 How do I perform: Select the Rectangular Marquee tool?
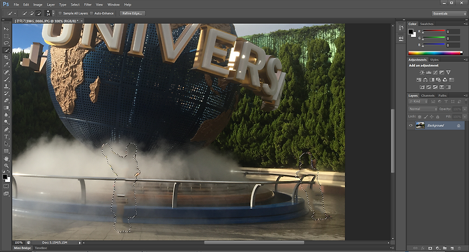(x=6, y=36)
